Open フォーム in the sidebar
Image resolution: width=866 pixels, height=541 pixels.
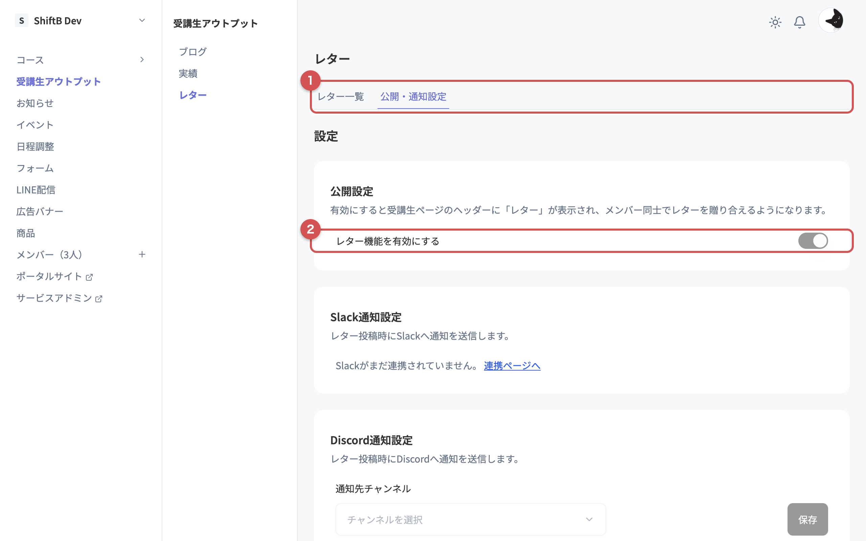(35, 168)
